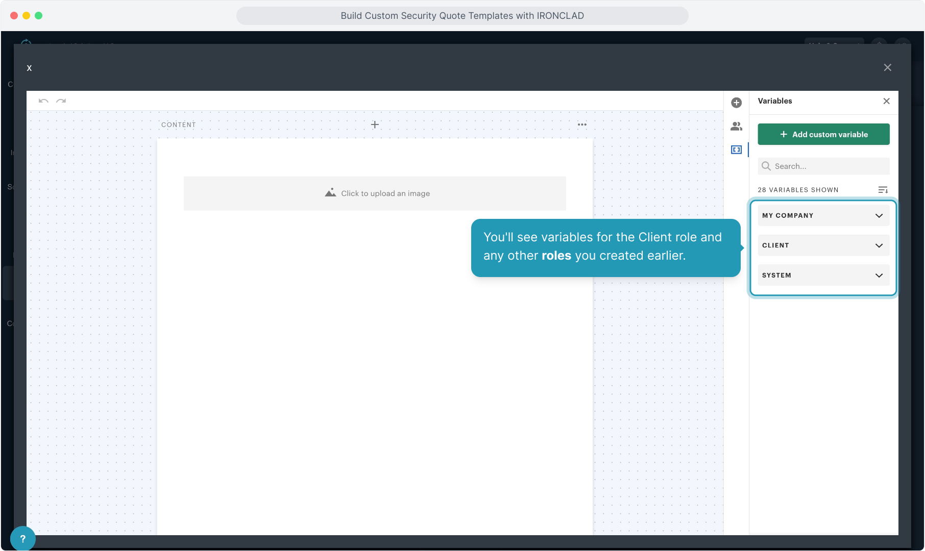
Task: Click the Add custom variable button
Action: click(x=823, y=134)
